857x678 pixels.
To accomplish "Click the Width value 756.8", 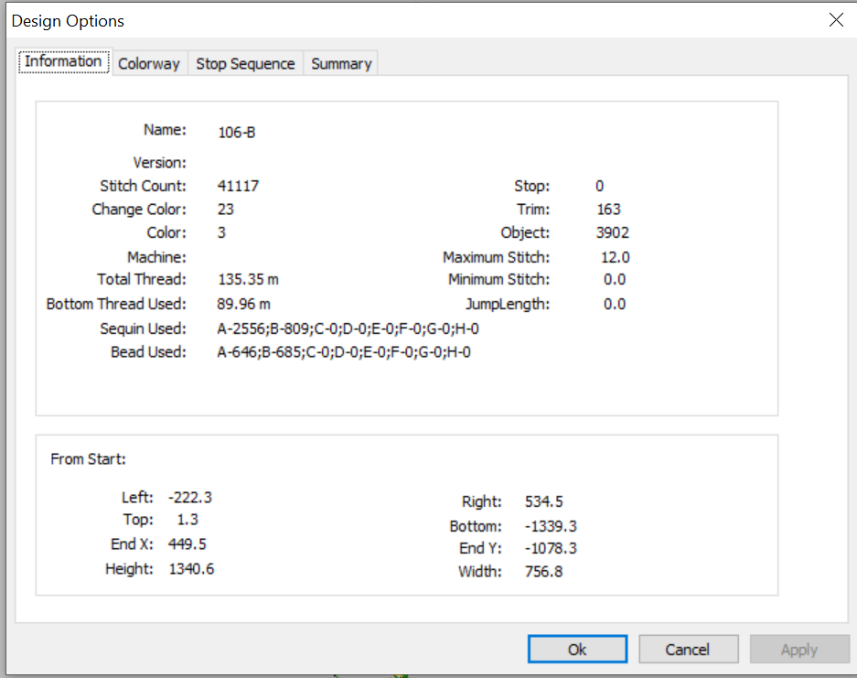I will [544, 571].
